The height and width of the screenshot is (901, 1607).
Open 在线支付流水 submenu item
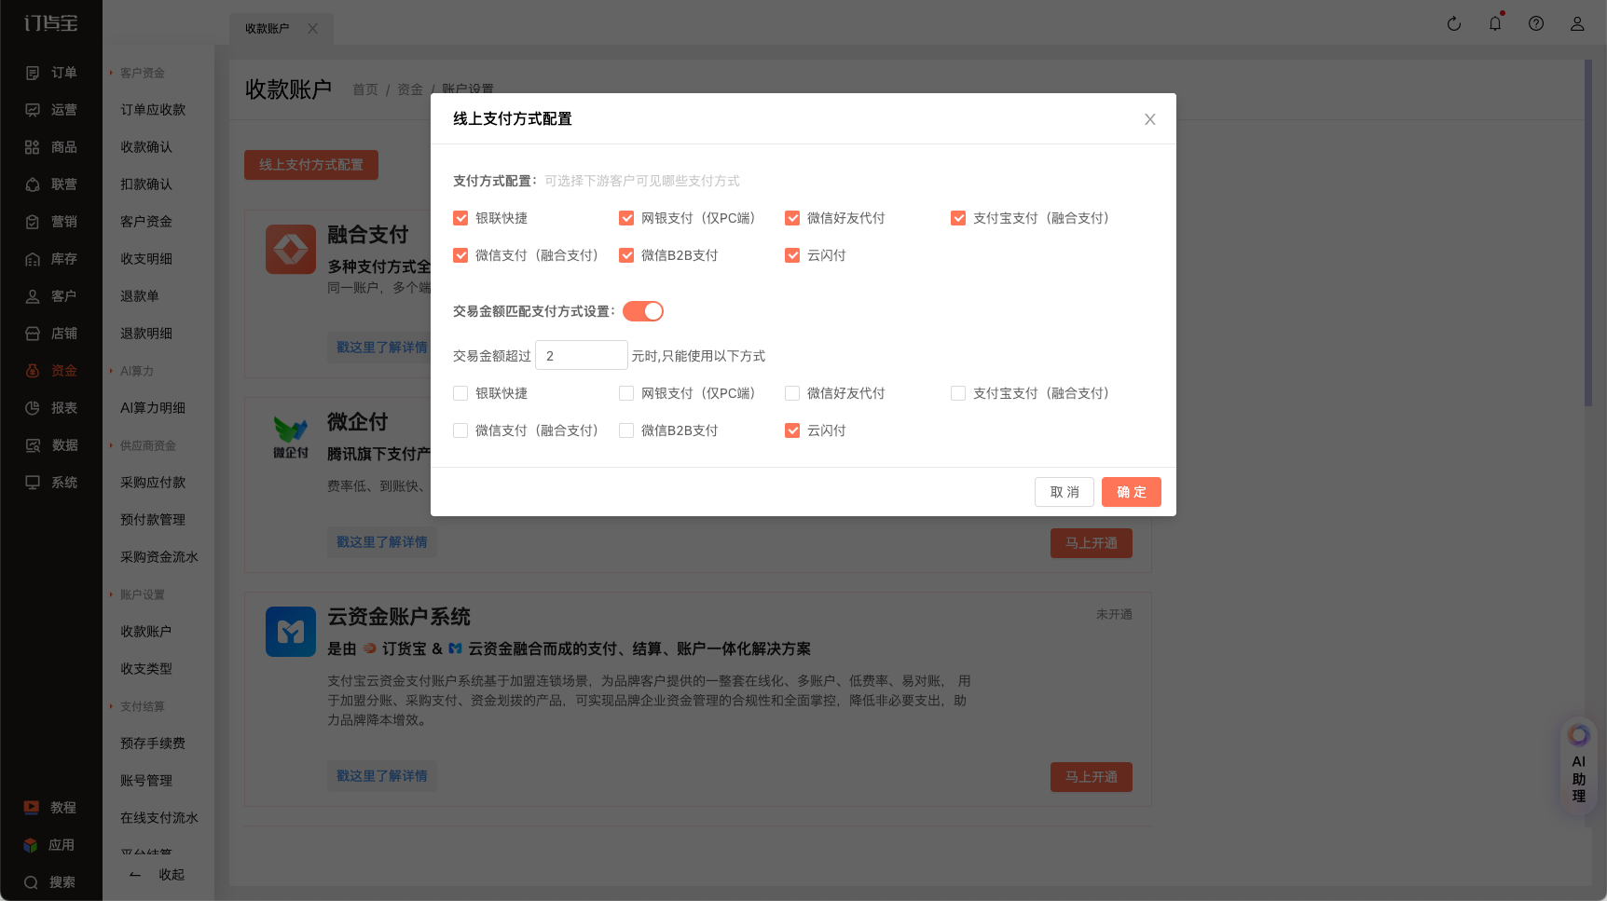(159, 818)
